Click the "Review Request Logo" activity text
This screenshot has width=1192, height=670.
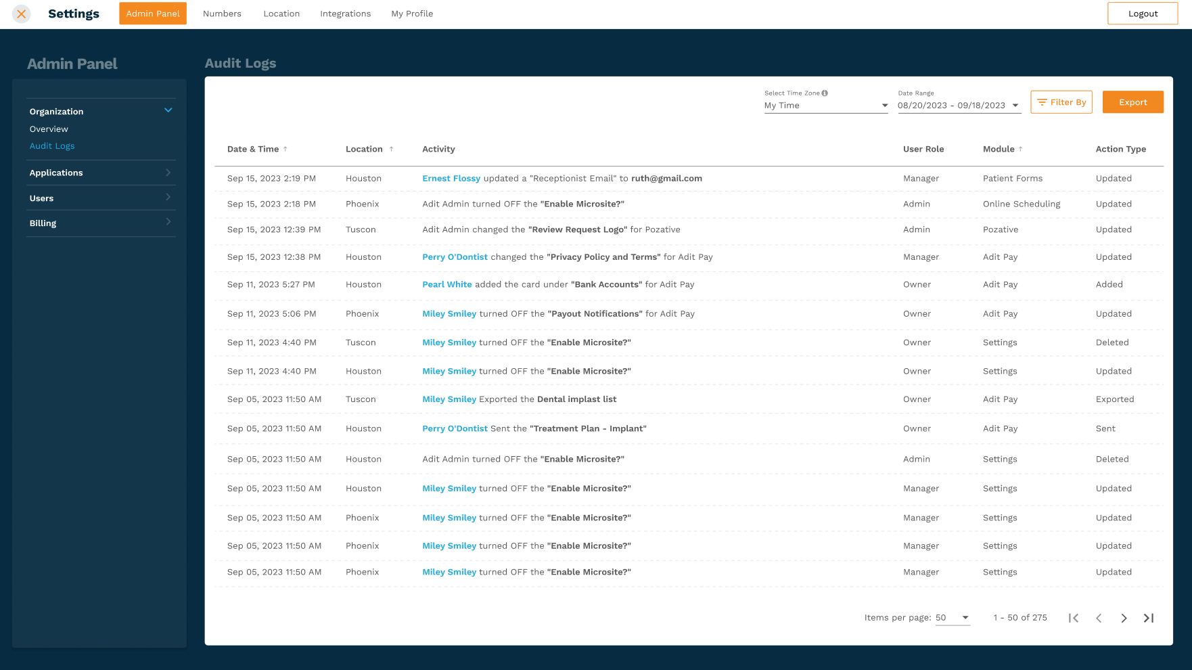pyautogui.click(x=578, y=230)
